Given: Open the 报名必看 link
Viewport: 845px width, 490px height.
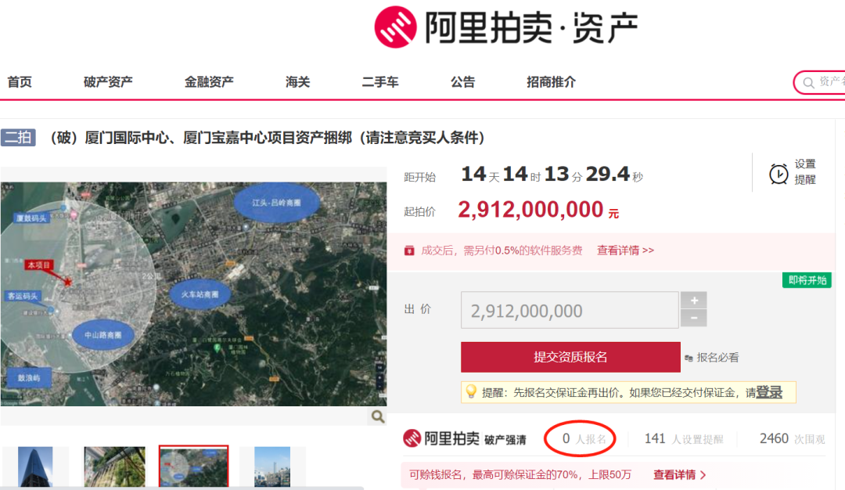Looking at the screenshot, I should click(717, 358).
